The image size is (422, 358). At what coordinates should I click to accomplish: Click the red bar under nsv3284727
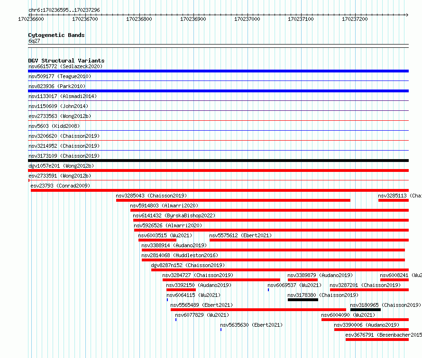click(221, 280)
